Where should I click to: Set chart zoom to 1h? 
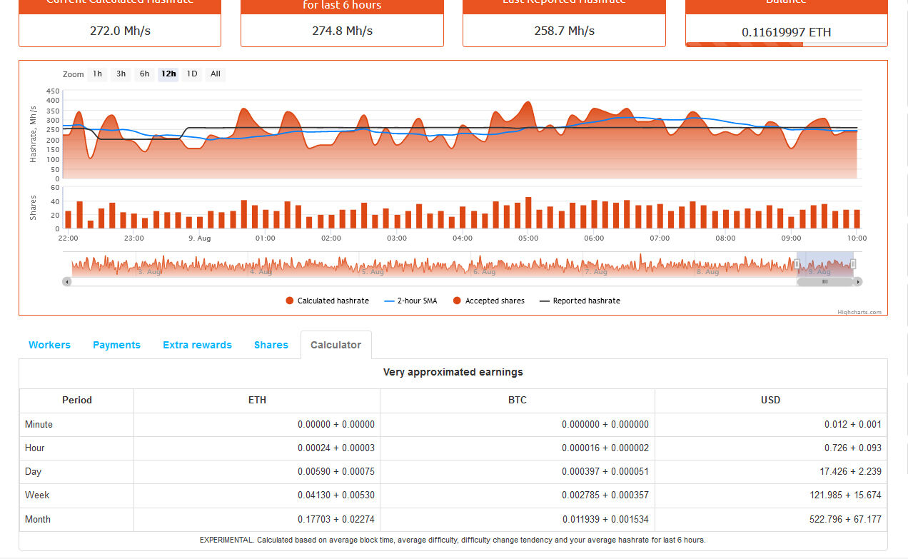[x=97, y=74]
